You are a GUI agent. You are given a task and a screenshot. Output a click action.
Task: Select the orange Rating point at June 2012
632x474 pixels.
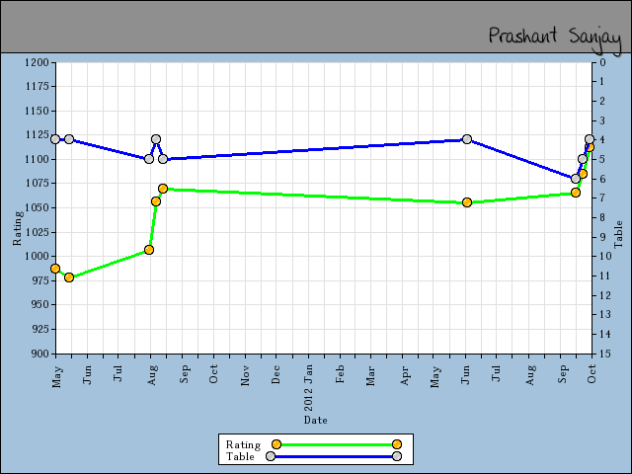coord(467,202)
